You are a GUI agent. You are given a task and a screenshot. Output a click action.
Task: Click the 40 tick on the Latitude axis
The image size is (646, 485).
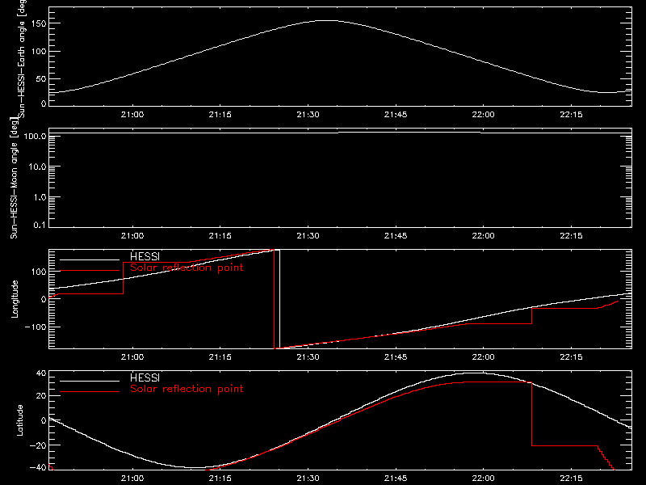pyautogui.click(x=41, y=373)
